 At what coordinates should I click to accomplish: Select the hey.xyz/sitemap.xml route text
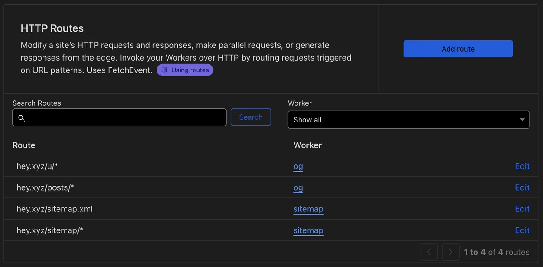pos(54,209)
